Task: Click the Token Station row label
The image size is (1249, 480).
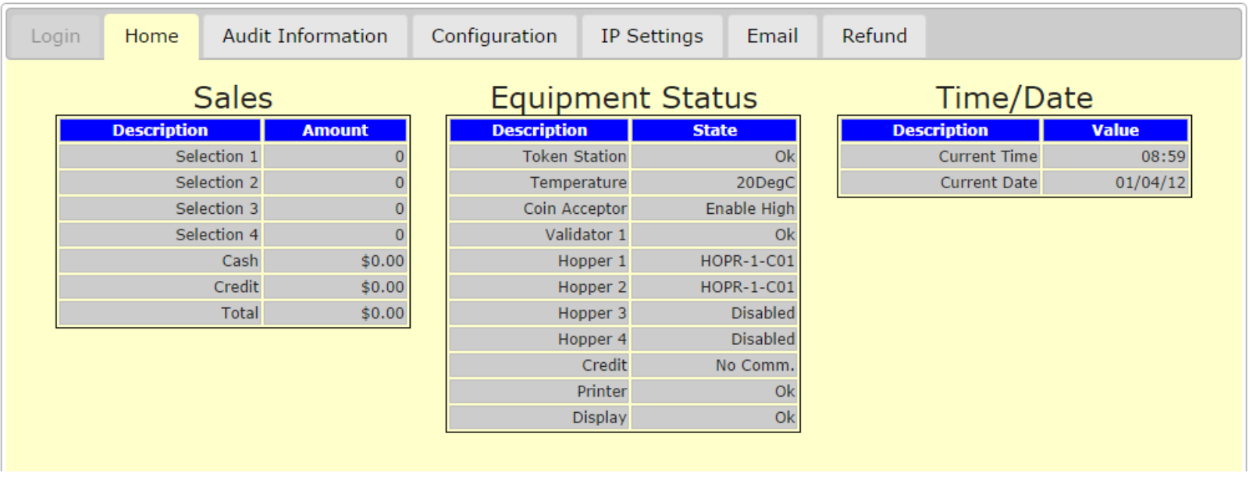Action: click(x=539, y=157)
